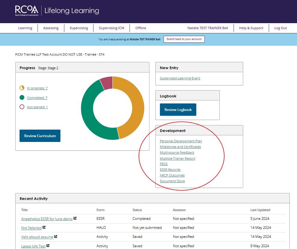Open Latest UAt Test activity
Viewport: 297px width, 249px height.
point(33,246)
